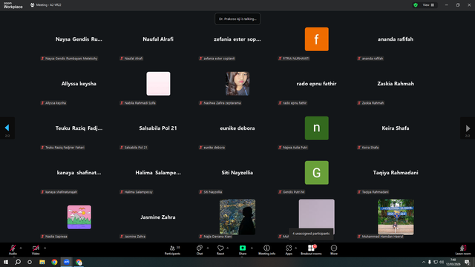Viewport: 475px width, 267px height.
Task: Open the Apps panel
Action: 289,250
